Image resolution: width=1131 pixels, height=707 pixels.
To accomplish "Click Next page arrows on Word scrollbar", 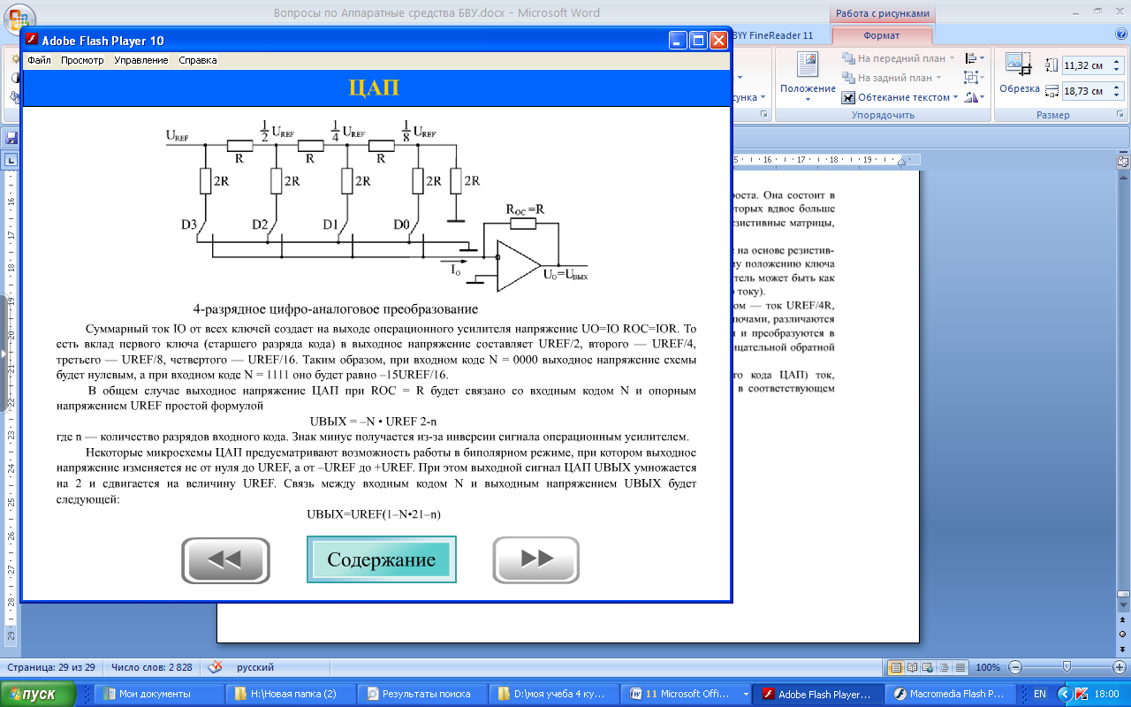I will tap(1123, 648).
